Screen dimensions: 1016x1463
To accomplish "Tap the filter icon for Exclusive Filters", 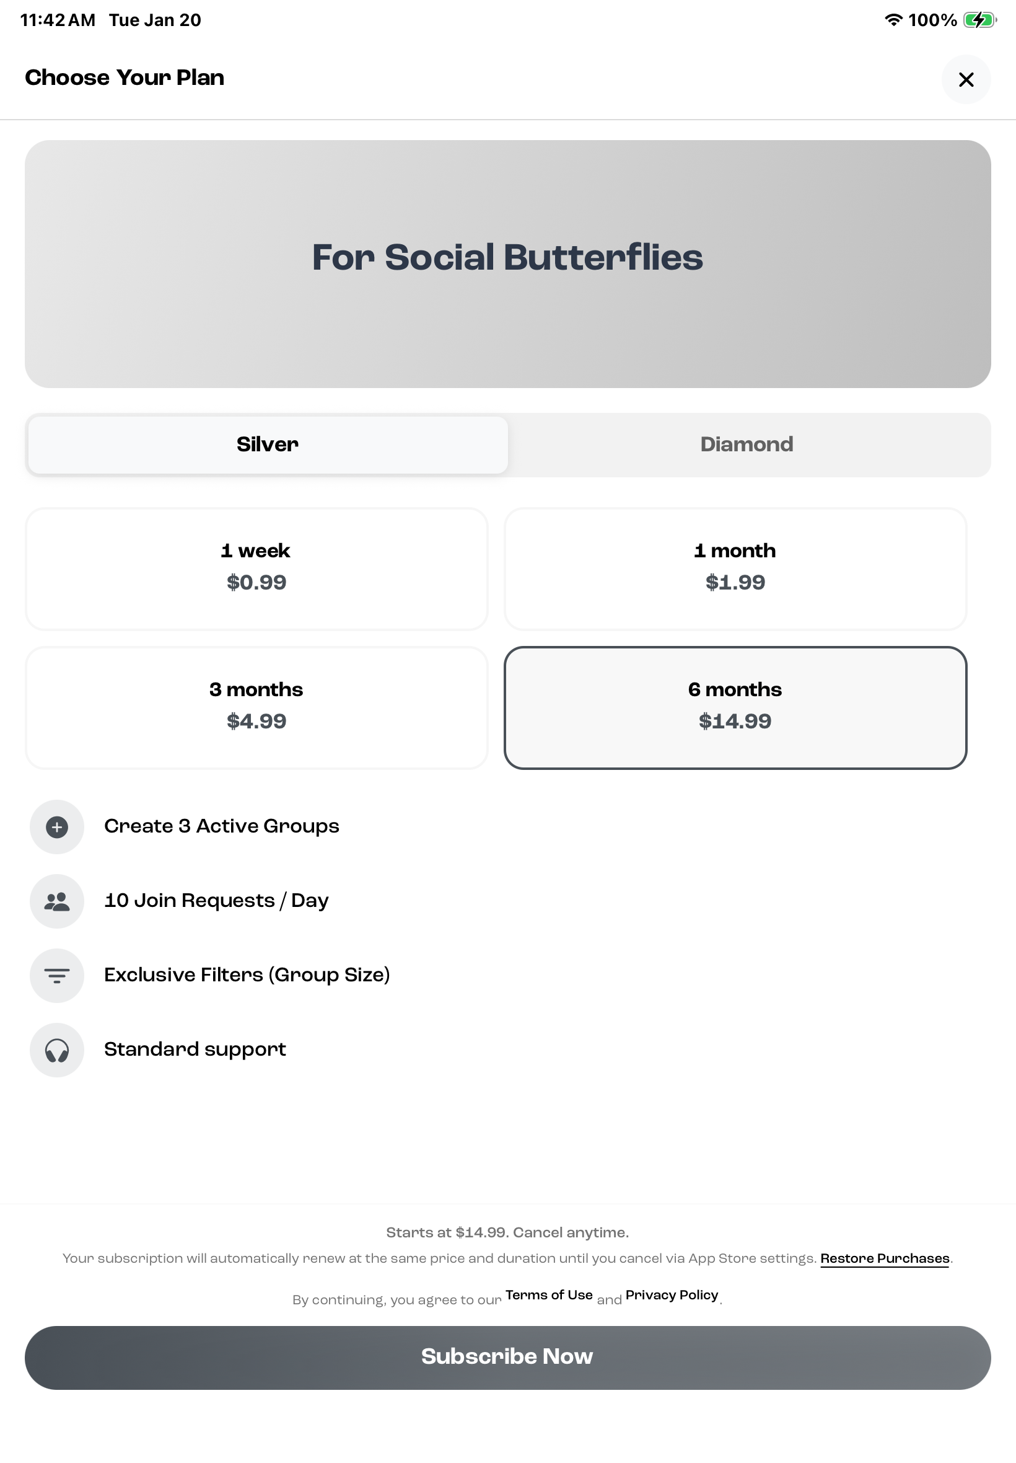I will 57,975.
